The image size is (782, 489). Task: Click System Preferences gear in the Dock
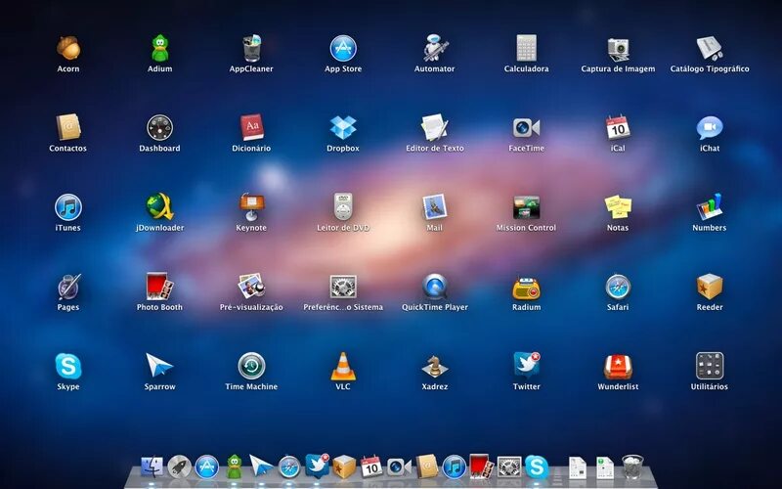pos(509,467)
